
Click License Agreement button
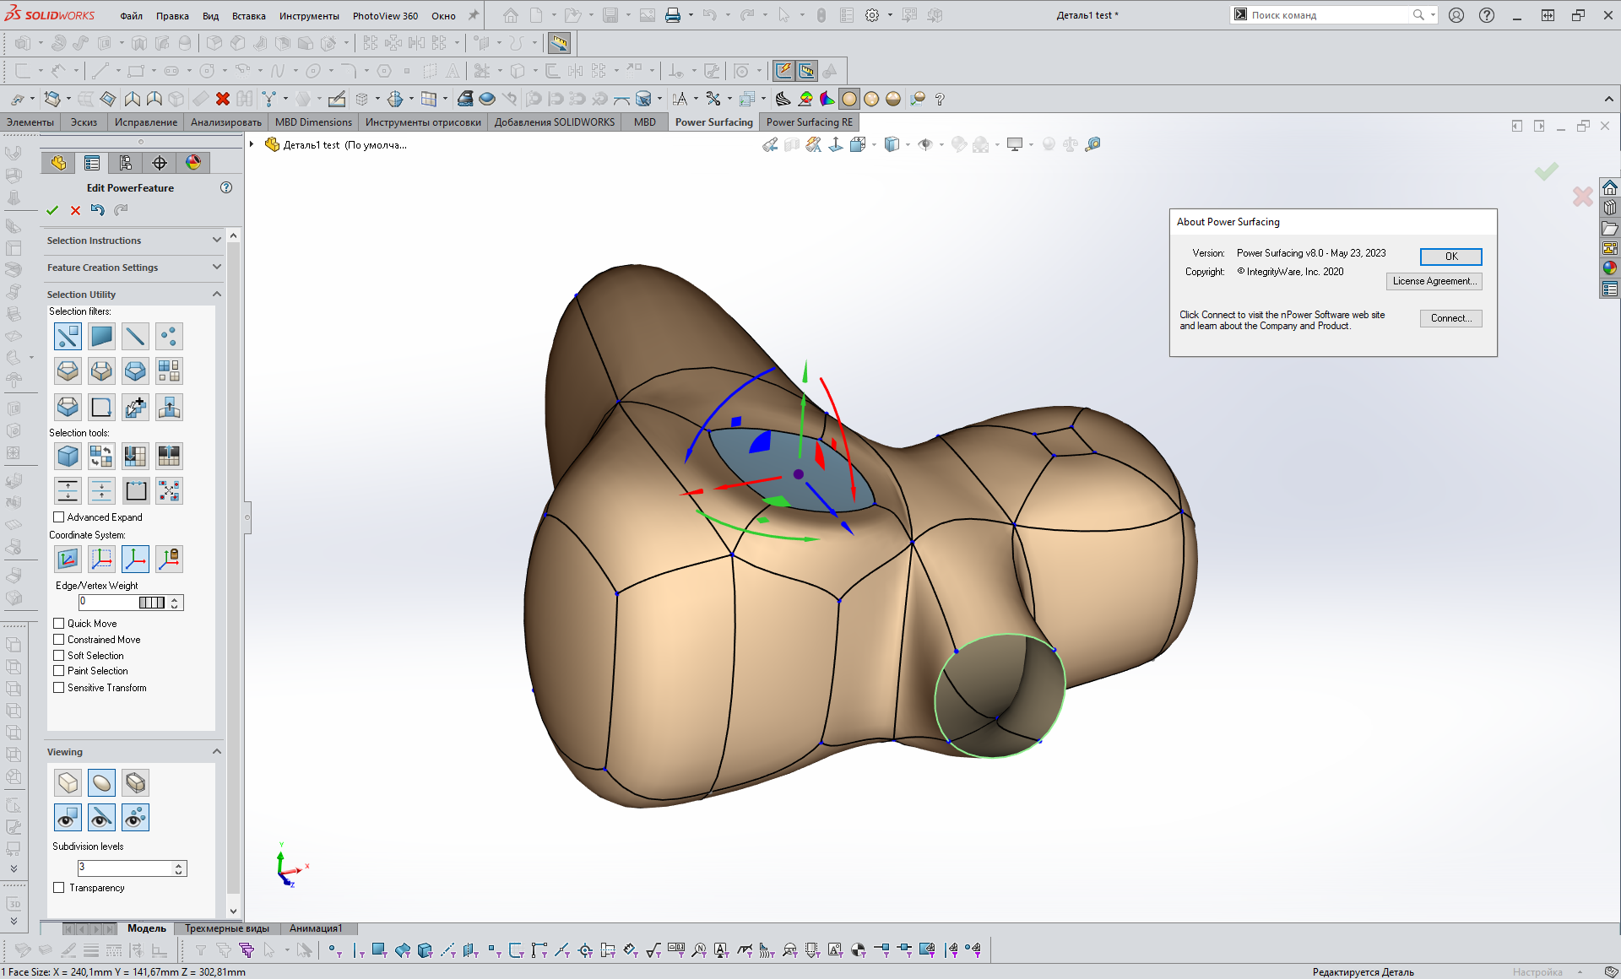point(1434,281)
